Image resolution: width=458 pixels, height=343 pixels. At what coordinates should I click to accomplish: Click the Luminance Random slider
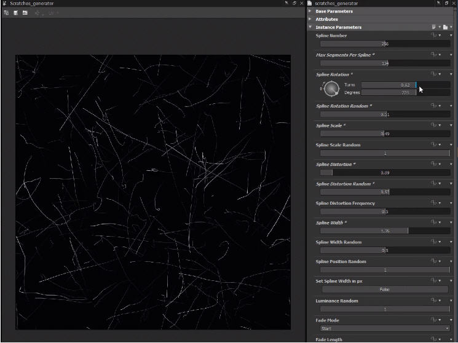click(x=385, y=309)
